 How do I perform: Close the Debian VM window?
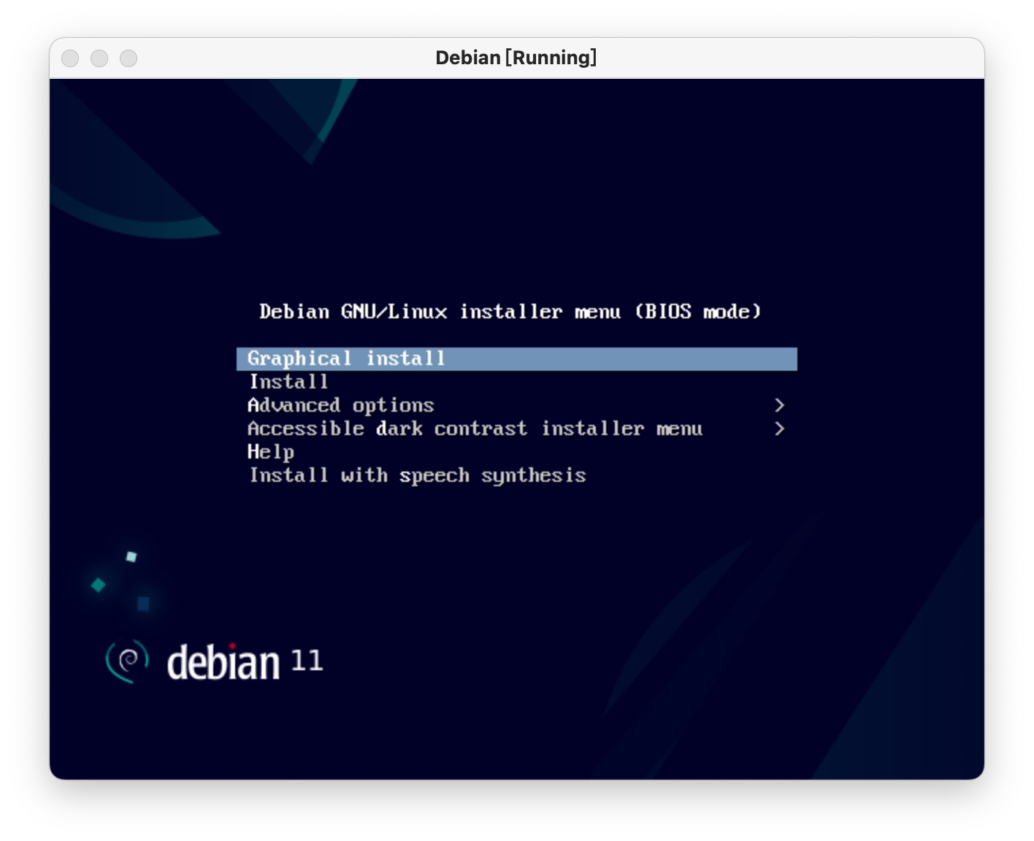(x=70, y=58)
